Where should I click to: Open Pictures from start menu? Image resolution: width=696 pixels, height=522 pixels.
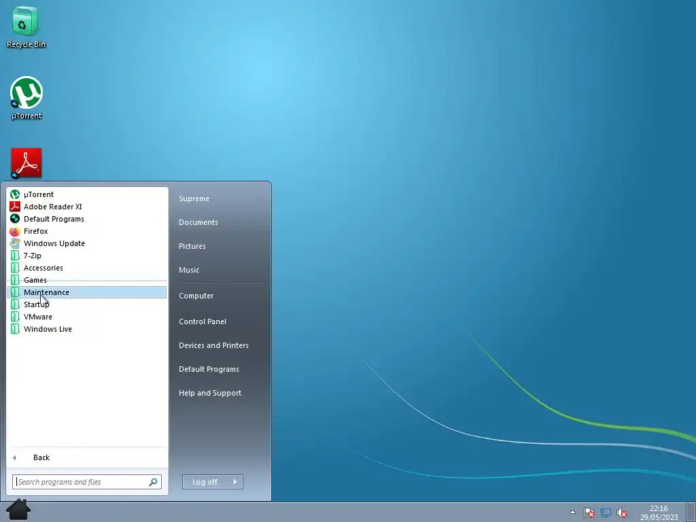click(192, 246)
